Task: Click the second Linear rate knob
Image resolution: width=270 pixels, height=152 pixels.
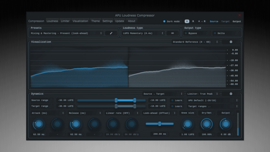Action: point(131,124)
